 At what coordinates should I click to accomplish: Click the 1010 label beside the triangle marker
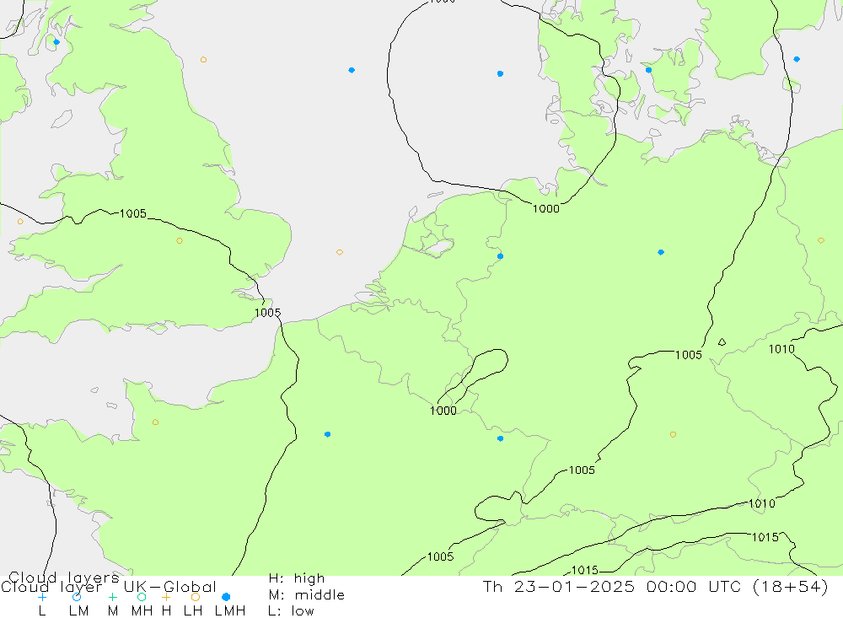click(781, 349)
